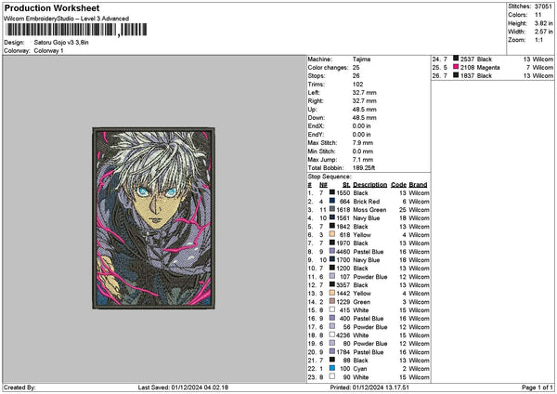The image size is (557, 394).
Task: Click the Brand column header
Action: click(418, 185)
